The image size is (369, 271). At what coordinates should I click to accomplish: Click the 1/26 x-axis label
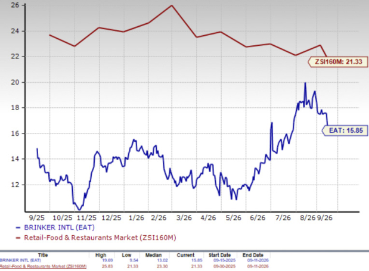click(x=137, y=218)
